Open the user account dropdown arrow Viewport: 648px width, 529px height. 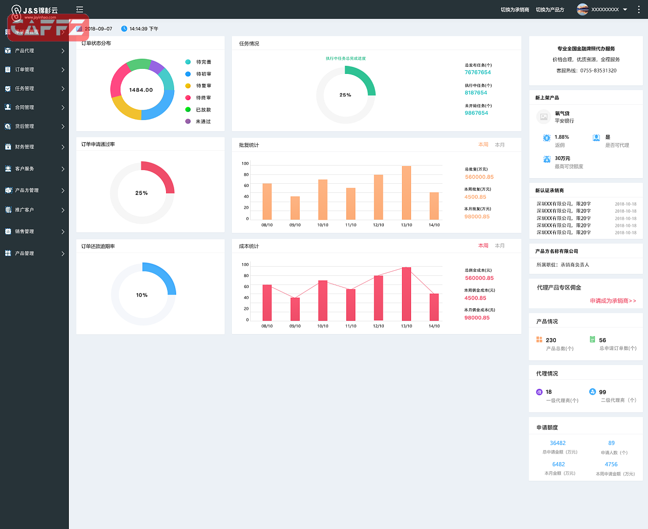[x=625, y=10]
